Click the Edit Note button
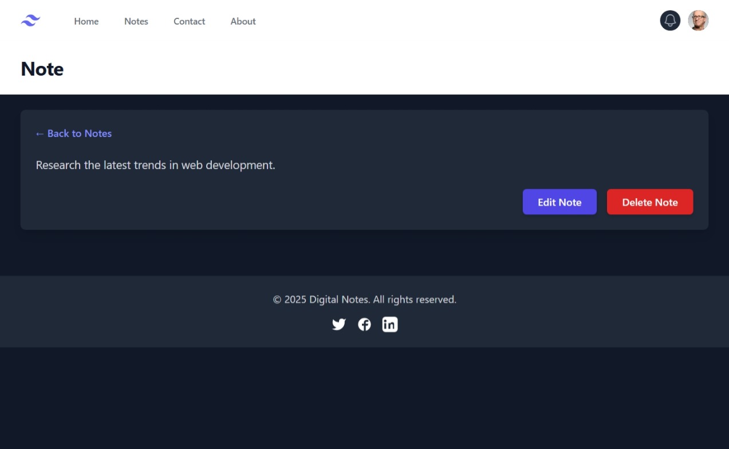 click(559, 202)
